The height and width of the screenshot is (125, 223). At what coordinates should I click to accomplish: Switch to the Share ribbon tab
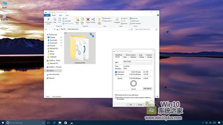pos(60,15)
